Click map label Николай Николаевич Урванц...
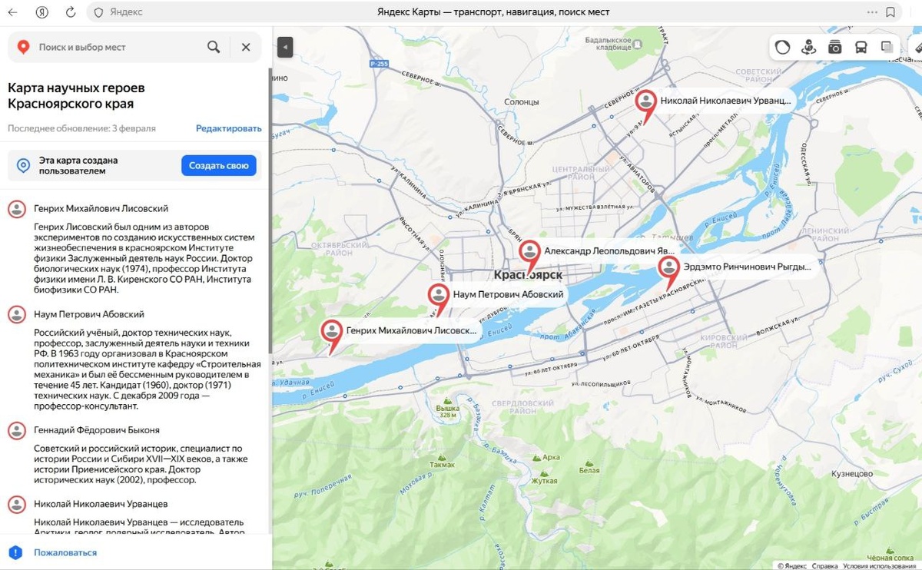The image size is (922, 570). coord(725,101)
